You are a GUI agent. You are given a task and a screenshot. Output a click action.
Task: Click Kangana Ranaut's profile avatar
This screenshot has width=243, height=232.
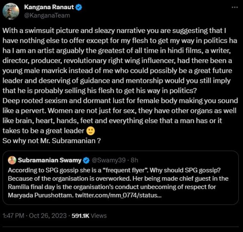click(11, 11)
